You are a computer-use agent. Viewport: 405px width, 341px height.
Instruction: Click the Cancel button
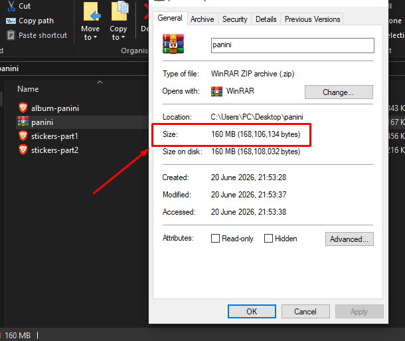point(305,312)
